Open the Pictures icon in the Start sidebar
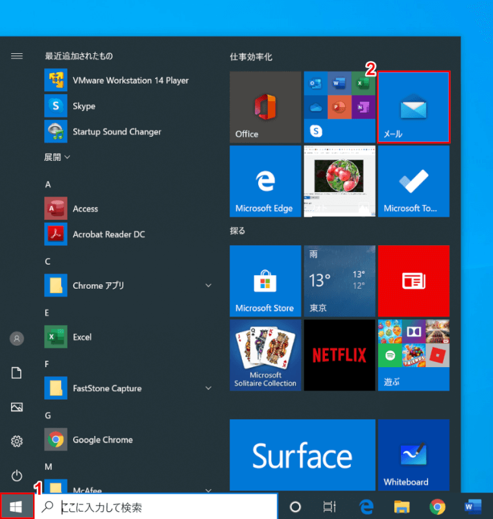 (x=17, y=407)
